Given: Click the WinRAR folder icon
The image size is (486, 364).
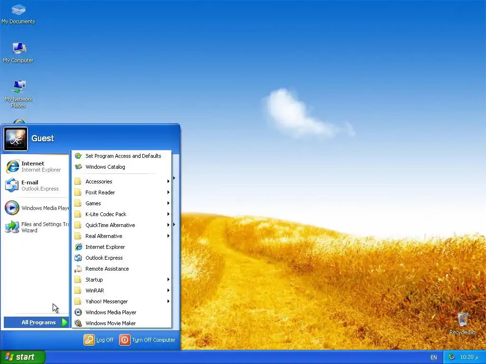Looking at the screenshot, I should pyautogui.click(x=78, y=291).
